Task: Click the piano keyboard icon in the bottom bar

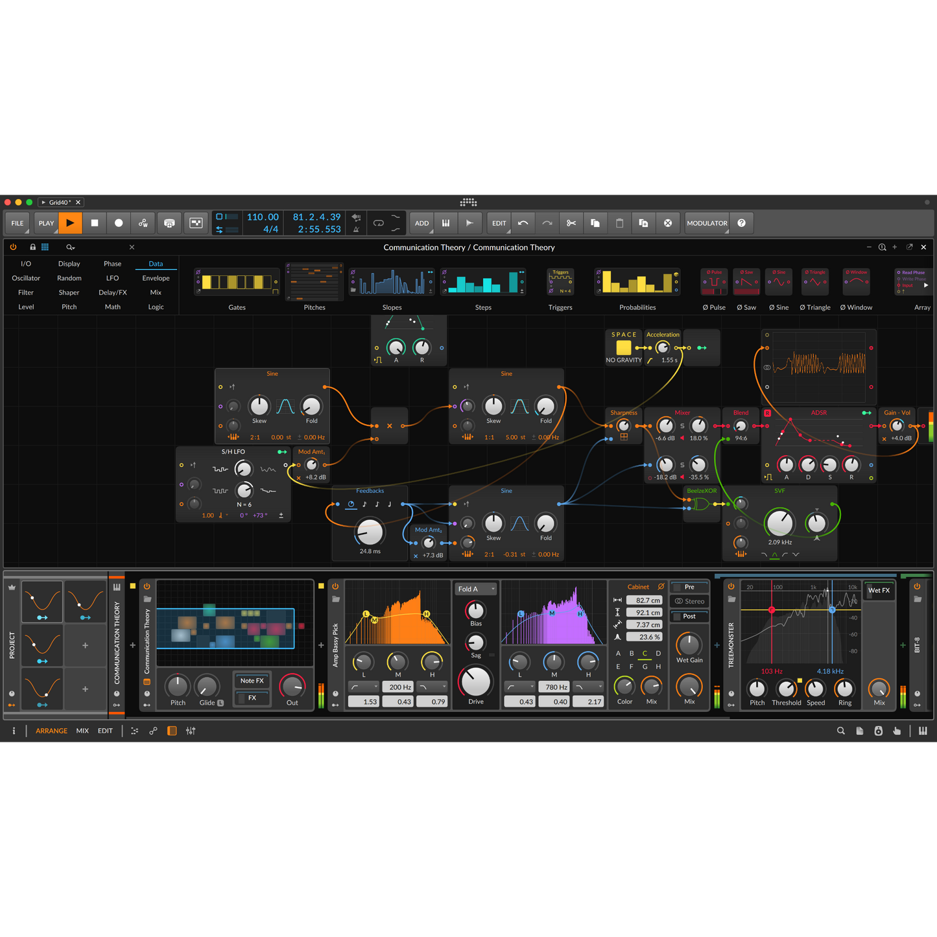Action: coord(923,731)
